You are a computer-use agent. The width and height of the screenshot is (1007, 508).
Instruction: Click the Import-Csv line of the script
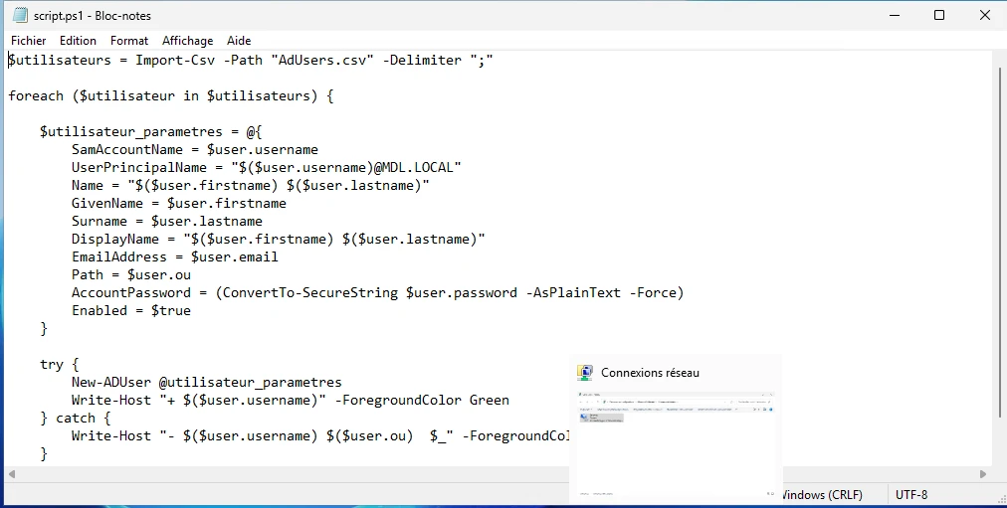251,61
